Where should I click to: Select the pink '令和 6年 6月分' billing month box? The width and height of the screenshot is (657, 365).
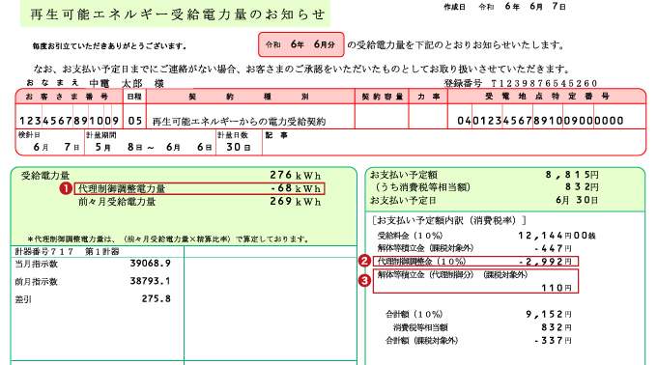(x=300, y=44)
